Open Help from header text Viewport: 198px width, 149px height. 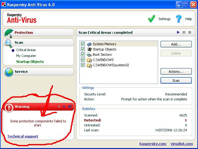tap(188, 19)
